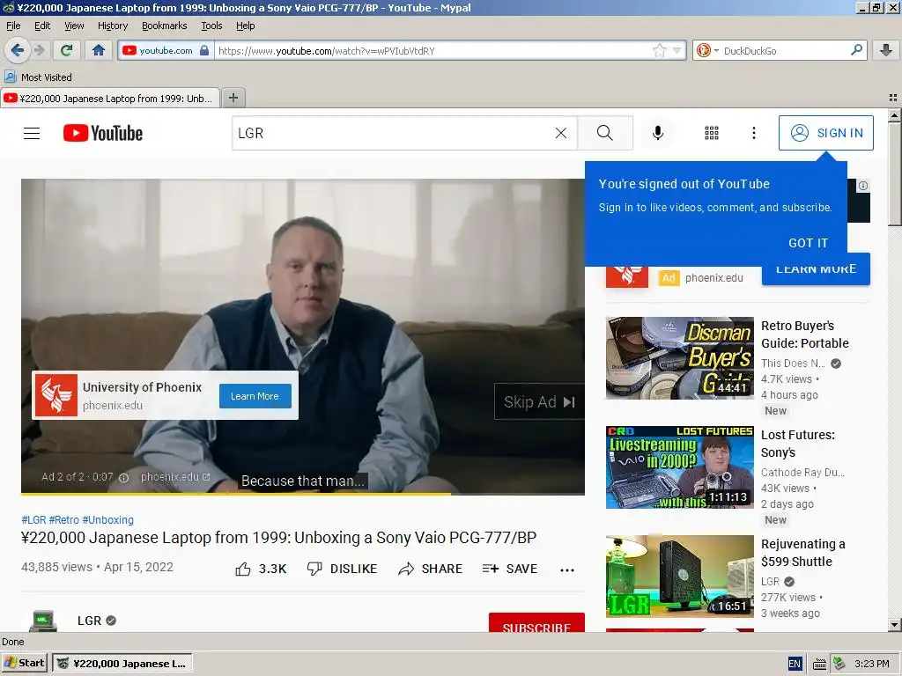This screenshot has width=902, height=676.
Task: Clear the YouTube search text with X
Action: point(561,134)
